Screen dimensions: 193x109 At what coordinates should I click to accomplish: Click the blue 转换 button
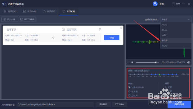(x=112, y=38)
